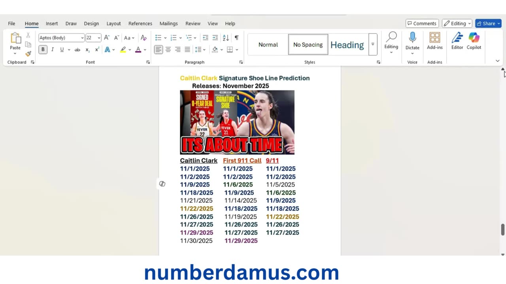Click the Paste clipboard icon
The width and height of the screenshot is (506, 284).
point(15,38)
